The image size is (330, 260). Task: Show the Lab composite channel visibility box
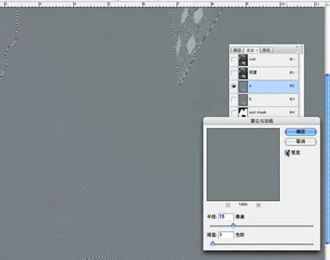point(234,60)
